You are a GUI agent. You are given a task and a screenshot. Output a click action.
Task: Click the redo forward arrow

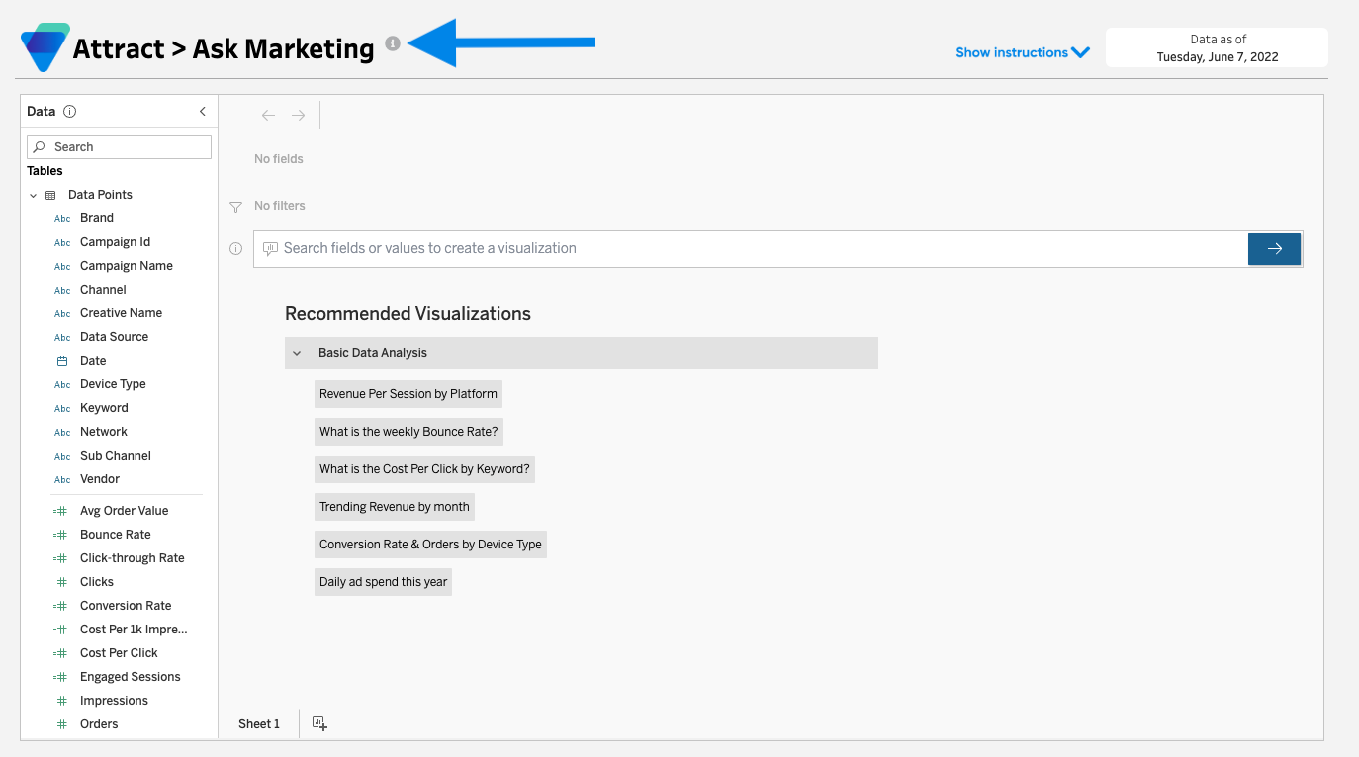298,116
